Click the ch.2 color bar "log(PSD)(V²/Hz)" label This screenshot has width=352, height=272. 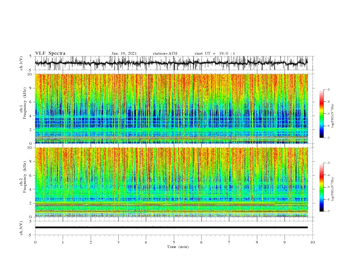click(333, 189)
